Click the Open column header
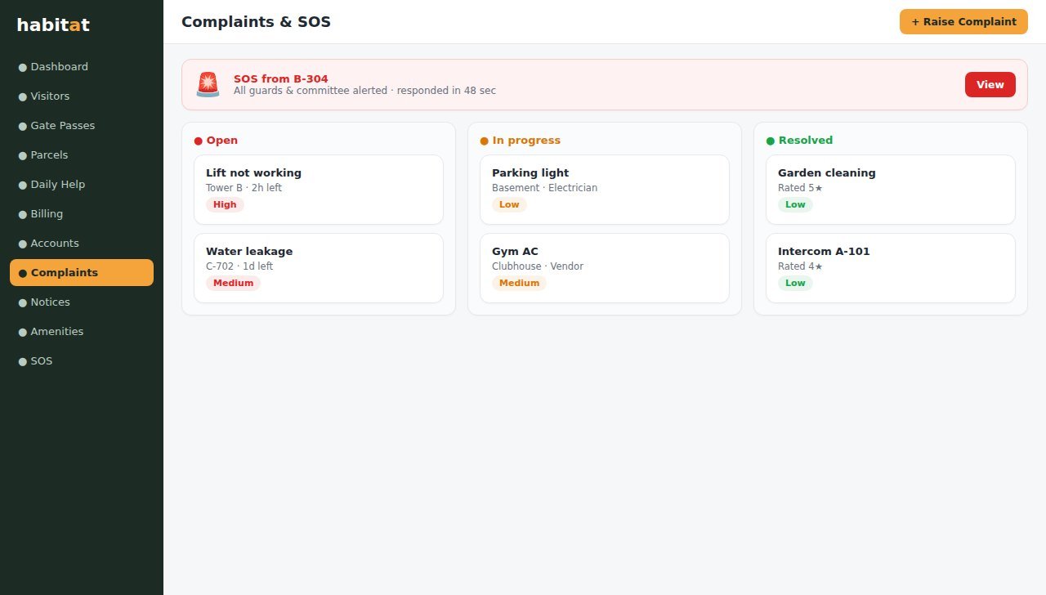This screenshot has width=1046, height=595. point(216,141)
